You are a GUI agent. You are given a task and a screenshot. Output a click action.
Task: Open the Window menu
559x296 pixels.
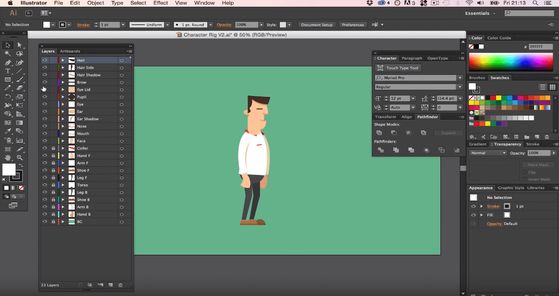(204, 3)
